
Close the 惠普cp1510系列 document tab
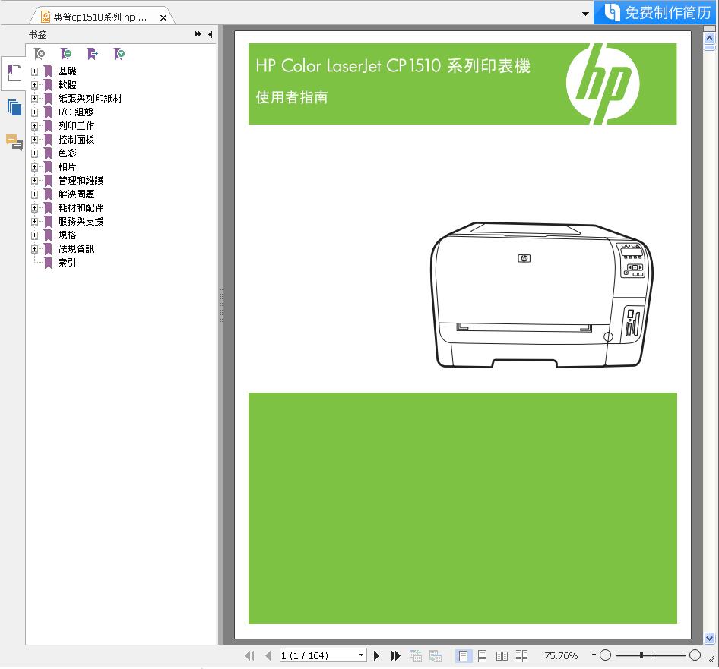(163, 18)
